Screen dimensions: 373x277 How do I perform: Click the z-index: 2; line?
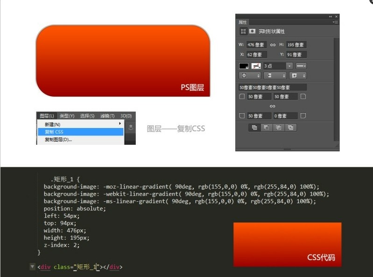(x=61, y=245)
